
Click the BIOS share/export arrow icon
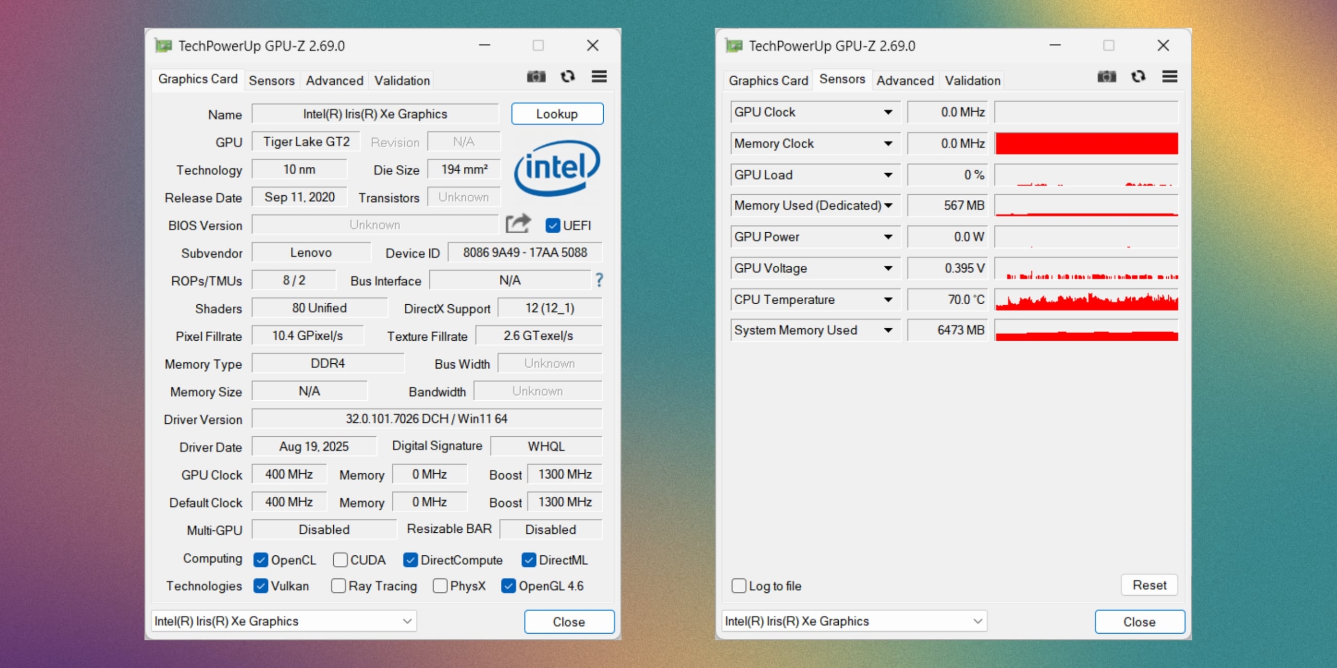coord(518,224)
